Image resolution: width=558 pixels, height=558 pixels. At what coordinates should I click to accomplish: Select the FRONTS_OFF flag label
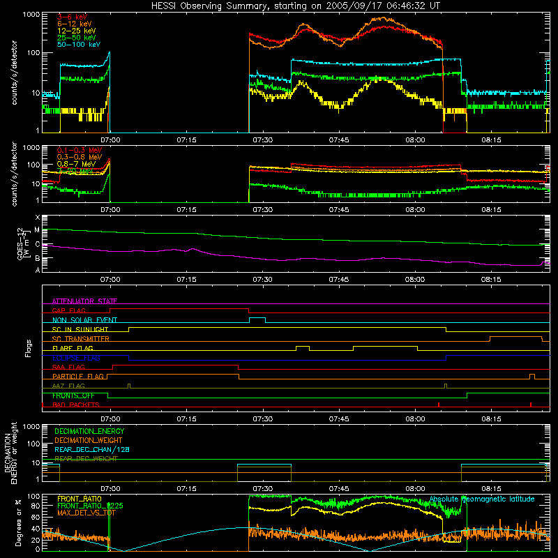tap(73, 395)
